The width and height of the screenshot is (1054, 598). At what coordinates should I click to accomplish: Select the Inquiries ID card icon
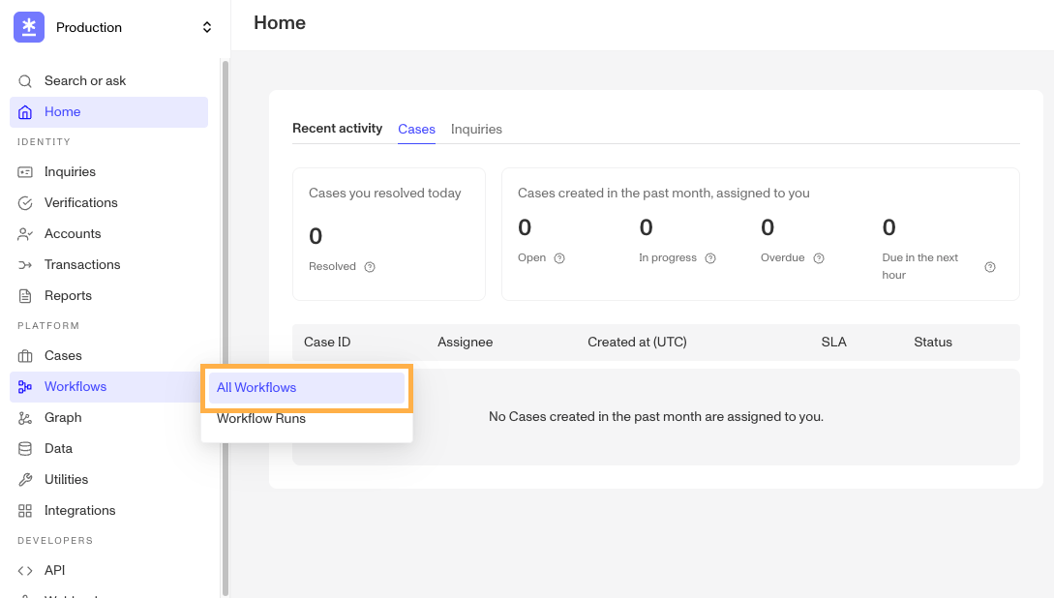coord(25,172)
